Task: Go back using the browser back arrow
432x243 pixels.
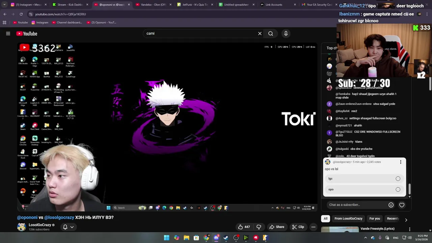Action: [x=5, y=14]
